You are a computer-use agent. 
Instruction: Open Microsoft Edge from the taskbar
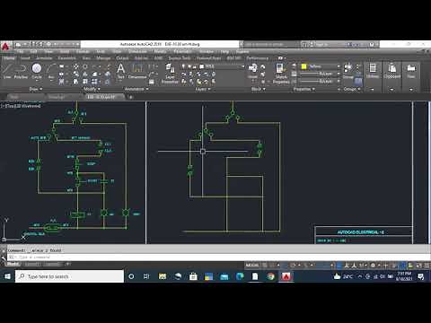240,276
